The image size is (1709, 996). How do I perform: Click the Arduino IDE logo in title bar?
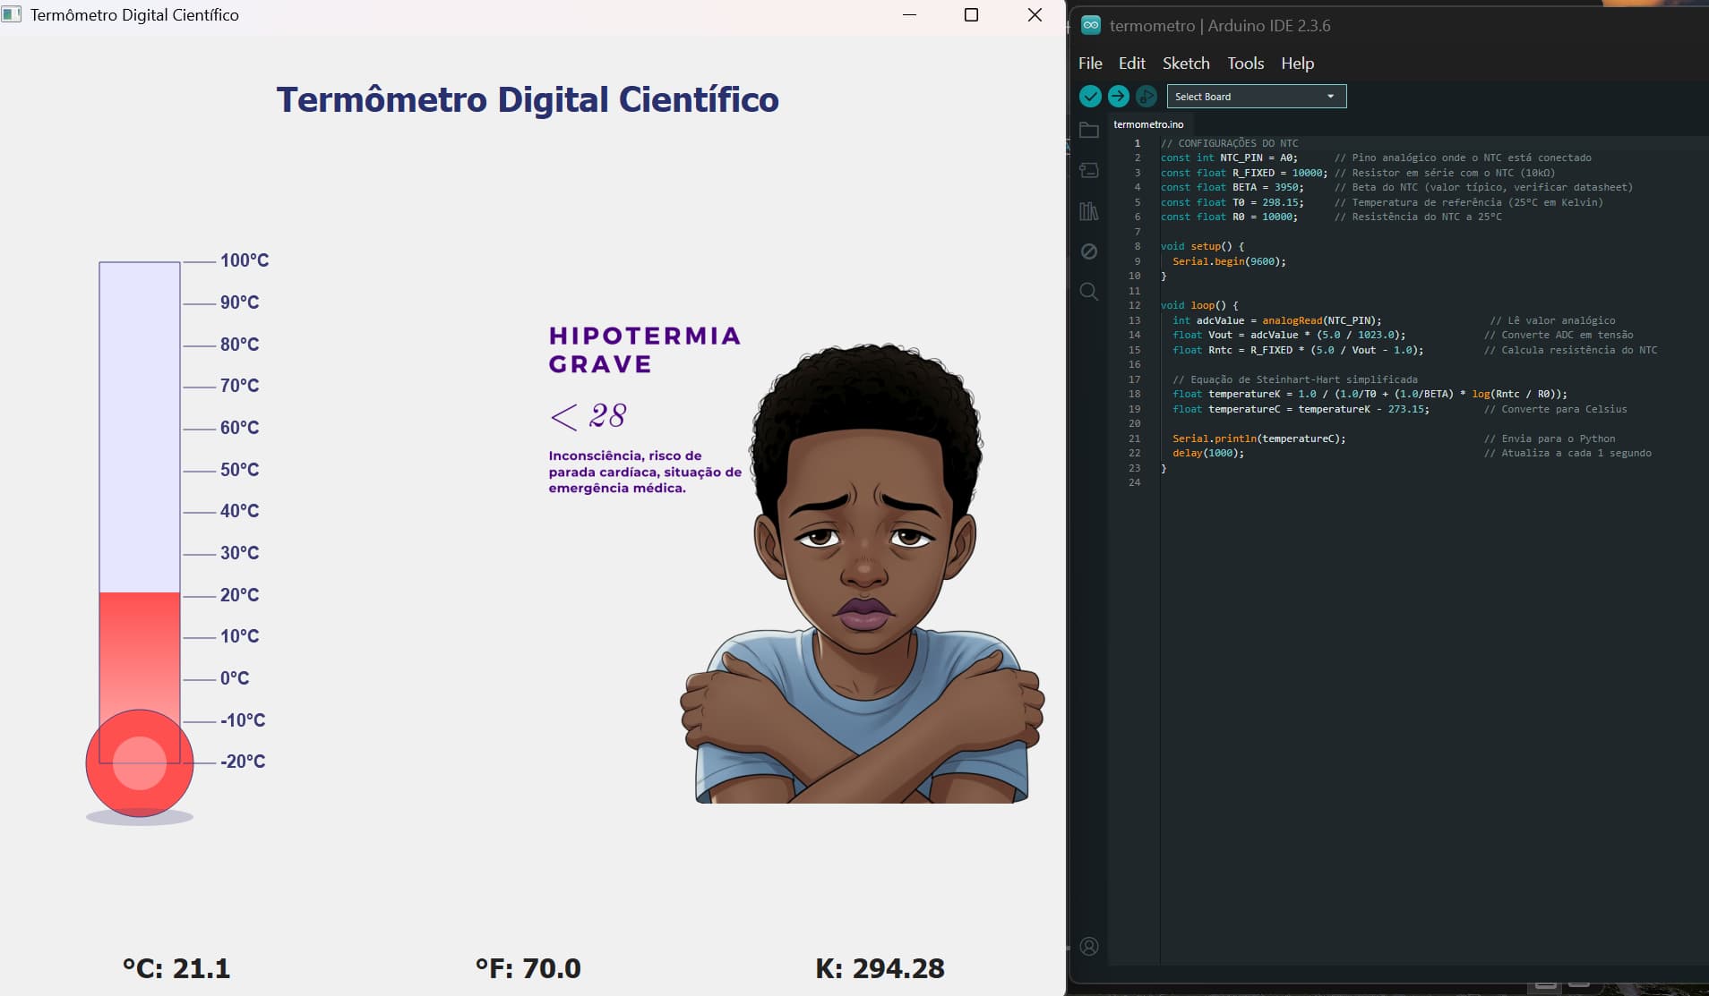[x=1091, y=26]
